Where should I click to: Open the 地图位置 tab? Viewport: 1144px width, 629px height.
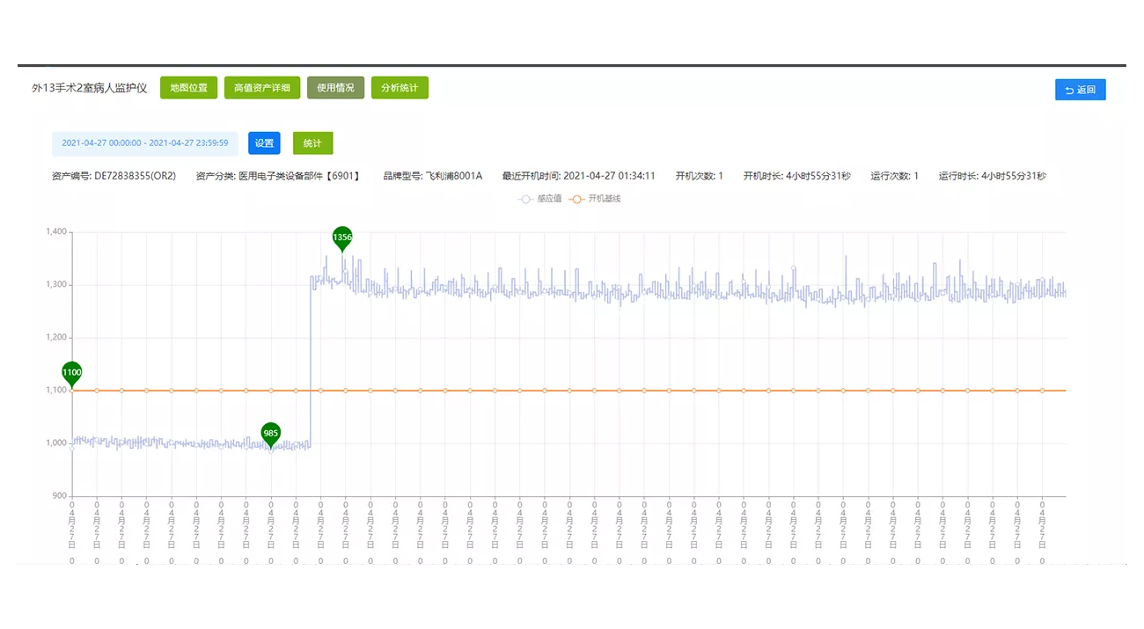188,88
